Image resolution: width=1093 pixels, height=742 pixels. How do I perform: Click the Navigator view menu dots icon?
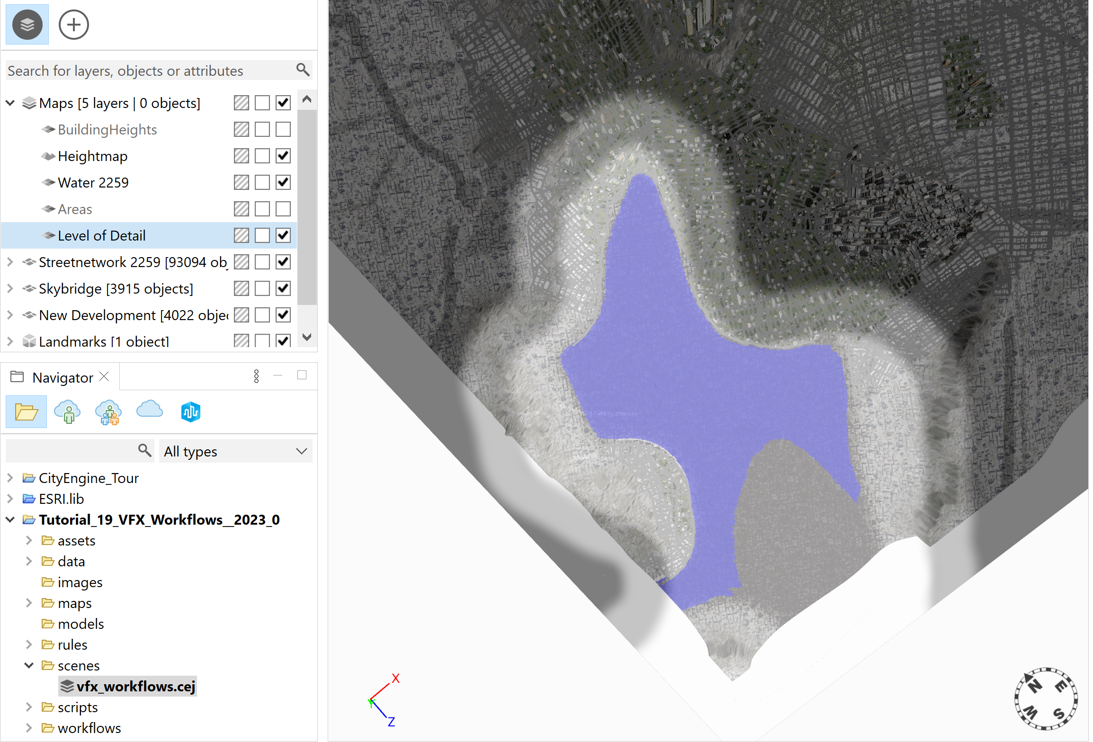pos(256,375)
